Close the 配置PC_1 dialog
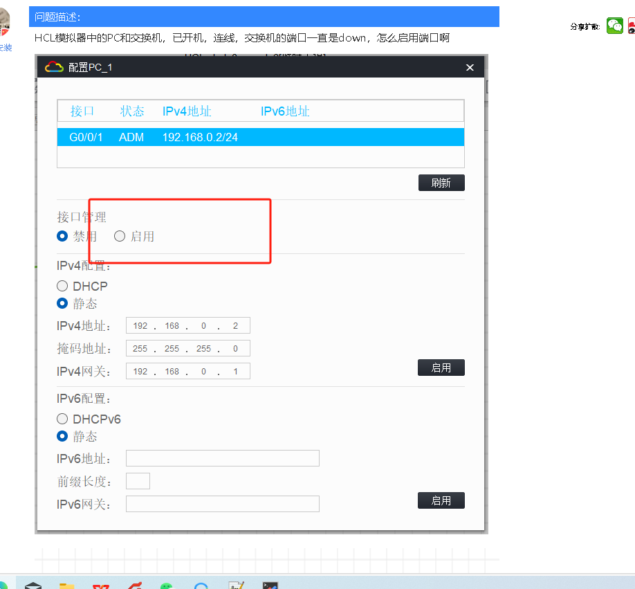The height and width of the screenshot is (589, 635). click(x=470, y=67)
